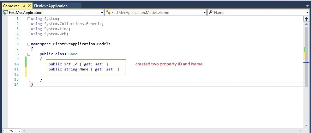Open the FirstMvcApplication.Models.Game type dropdown
Image resolution: width=311 pixels, height=133 pixels.
coord(205,13)
